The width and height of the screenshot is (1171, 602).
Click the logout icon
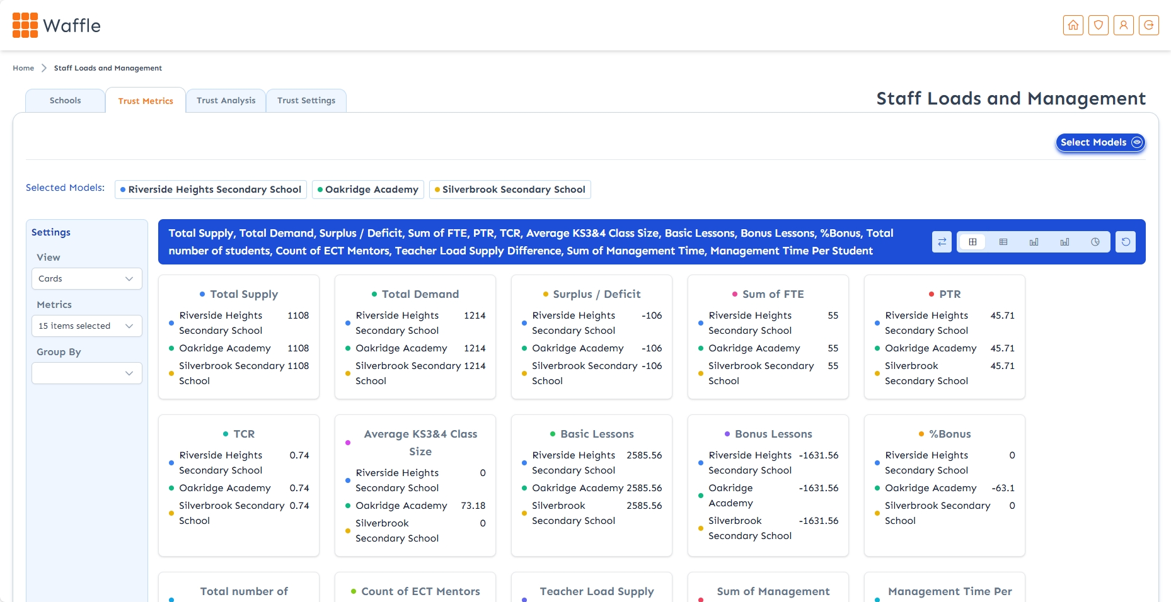[x=1148, y=25]
